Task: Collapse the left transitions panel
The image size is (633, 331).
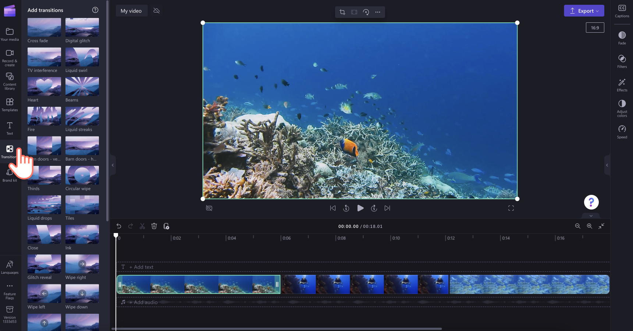Action: pos(113,165)
